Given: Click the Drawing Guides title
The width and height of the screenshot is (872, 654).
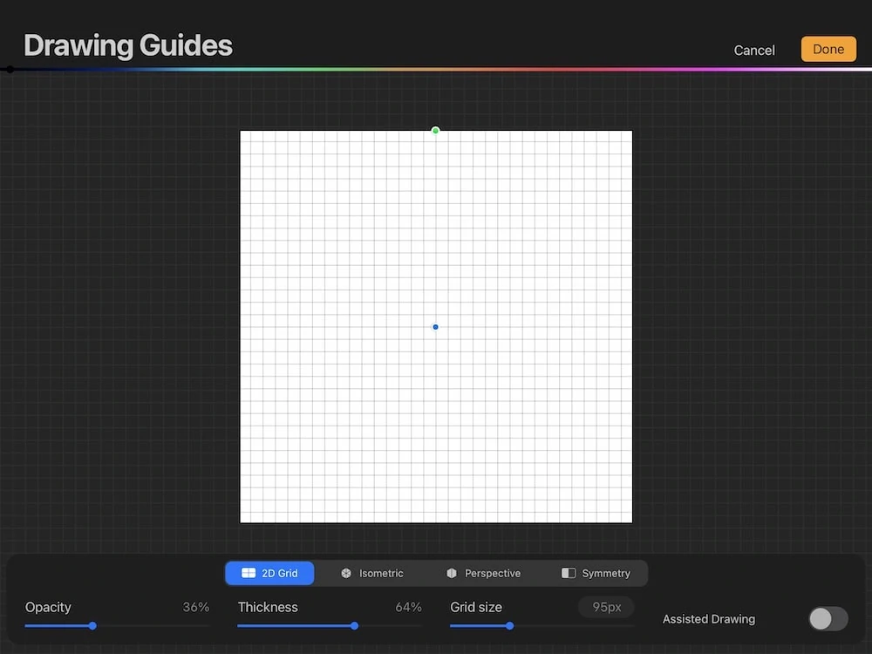Looking at the screenshot, I should click(x=128, y=45).
